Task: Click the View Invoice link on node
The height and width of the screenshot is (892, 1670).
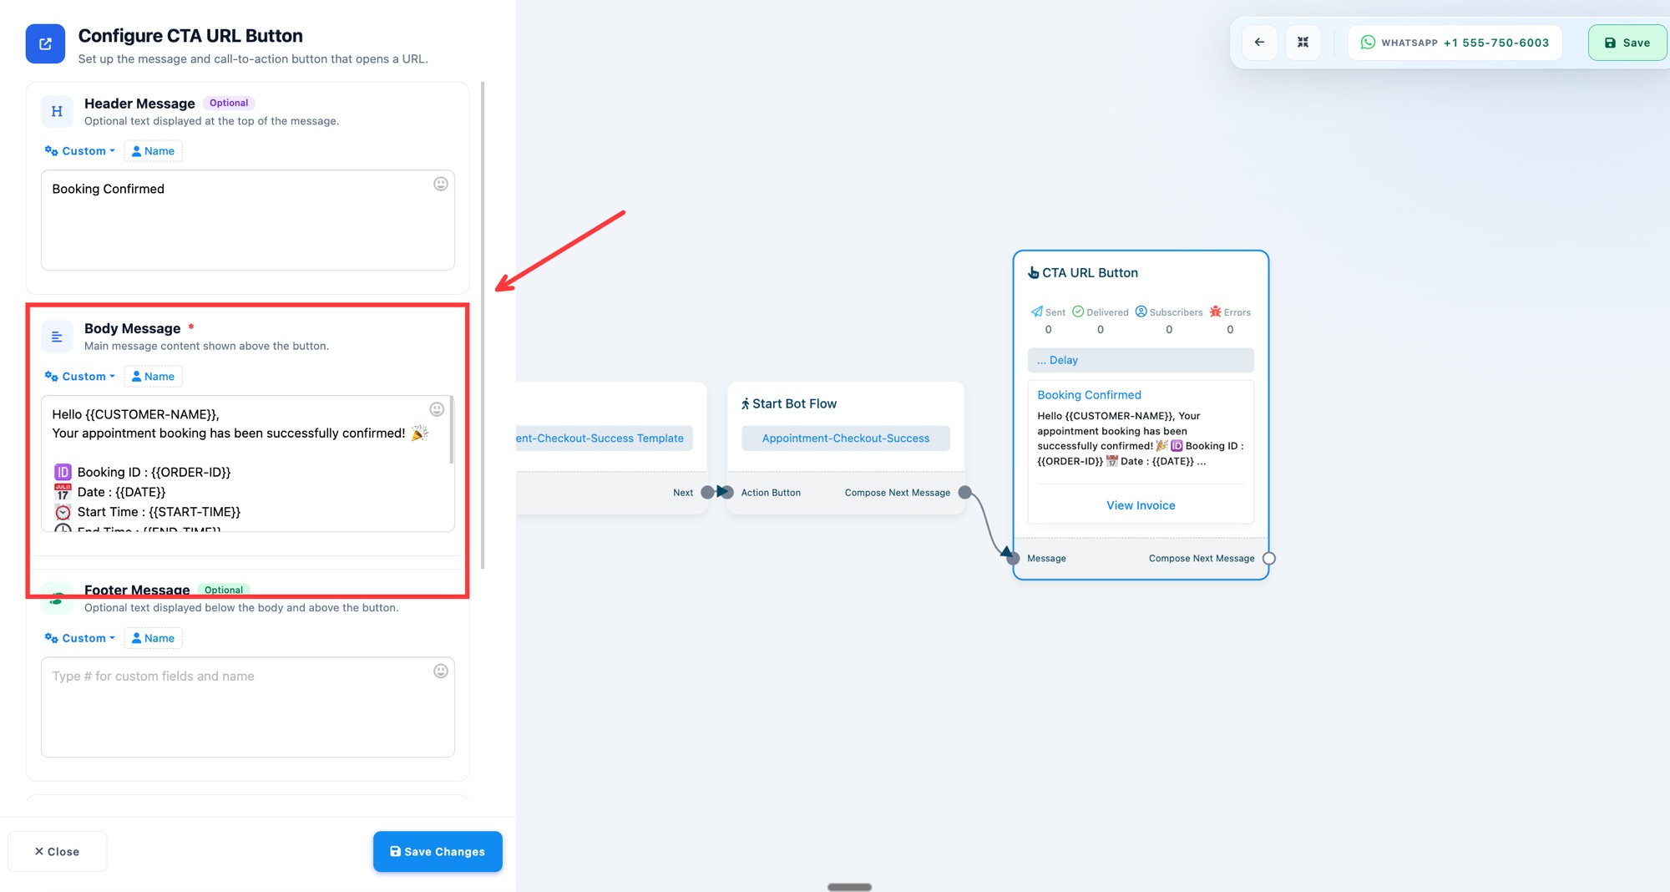Action: tap(1141, 505)
